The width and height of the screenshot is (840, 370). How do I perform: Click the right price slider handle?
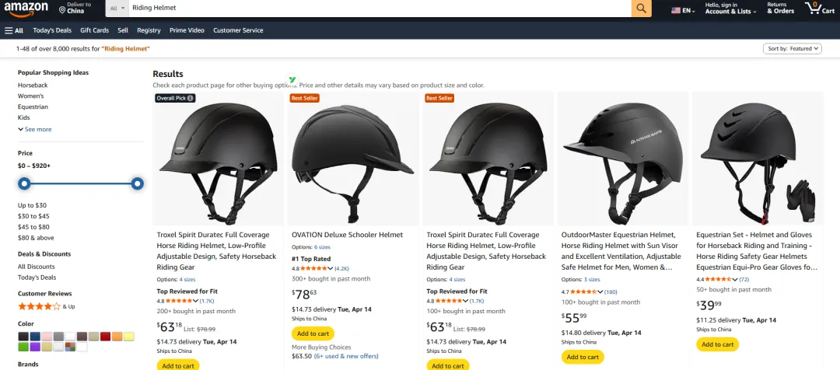pyautogui.click(x=137, y=183)
